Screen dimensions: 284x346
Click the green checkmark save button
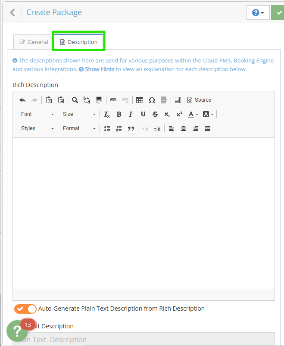click(x=278, y=12)
